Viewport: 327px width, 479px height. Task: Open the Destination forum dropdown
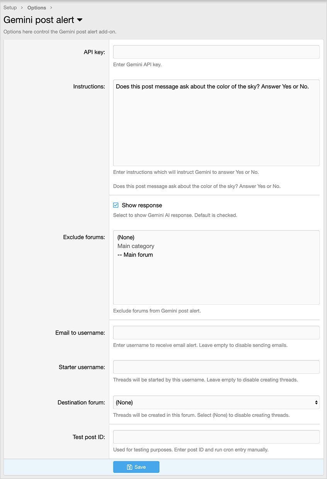216,403
